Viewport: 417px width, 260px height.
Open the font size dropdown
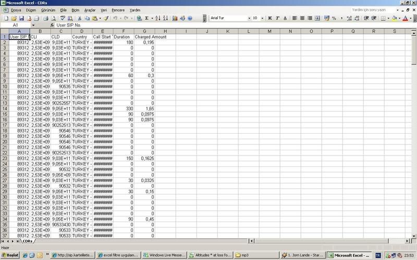(x=262, y=18)
